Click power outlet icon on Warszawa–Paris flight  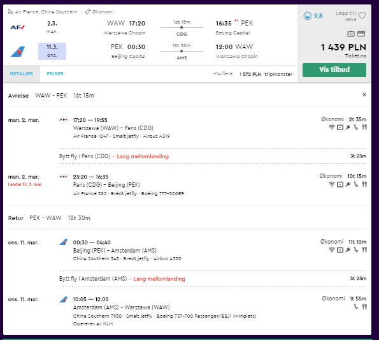(x=348, y=128)
